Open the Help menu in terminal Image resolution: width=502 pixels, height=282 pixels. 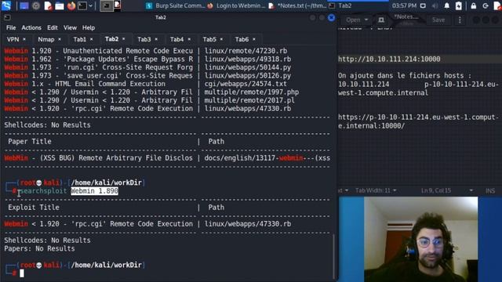(x=89, y=28)
